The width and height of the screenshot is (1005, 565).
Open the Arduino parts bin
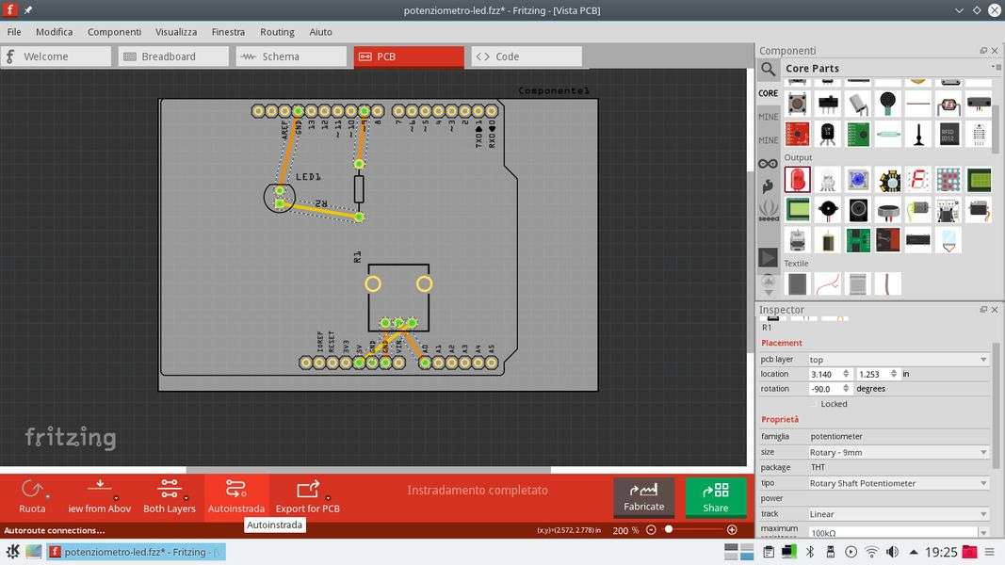769,163
